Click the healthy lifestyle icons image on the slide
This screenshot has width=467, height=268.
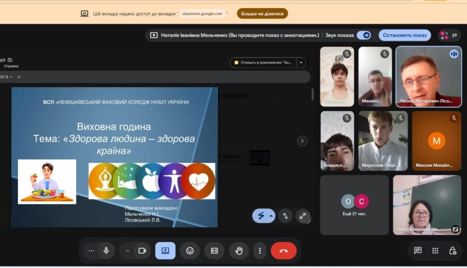tap(152, 181)
